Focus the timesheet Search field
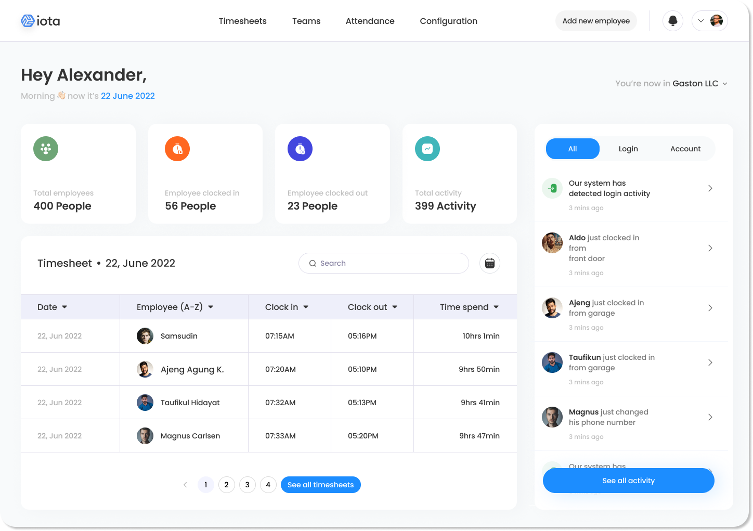This screenshot has width=753, height=531. coord(384,263)
